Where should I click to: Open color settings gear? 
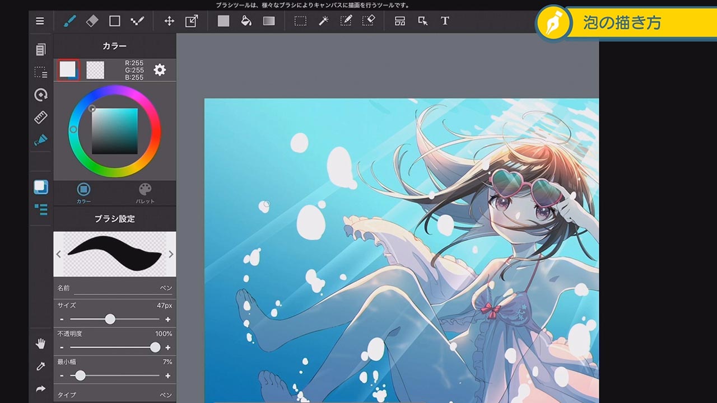[160, 70]
